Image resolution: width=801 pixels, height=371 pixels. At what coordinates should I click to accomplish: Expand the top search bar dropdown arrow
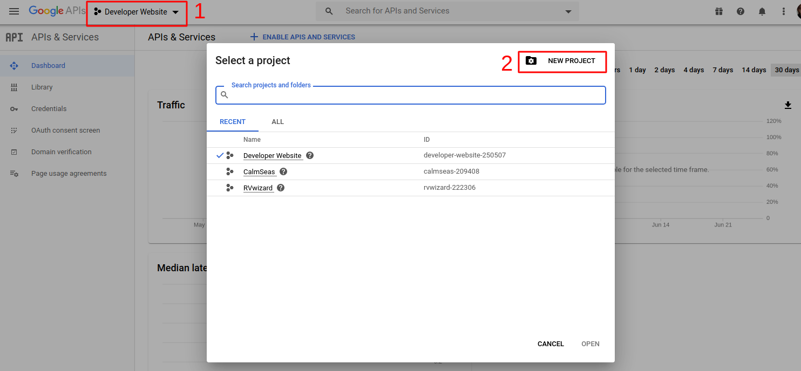click(568, 12)
